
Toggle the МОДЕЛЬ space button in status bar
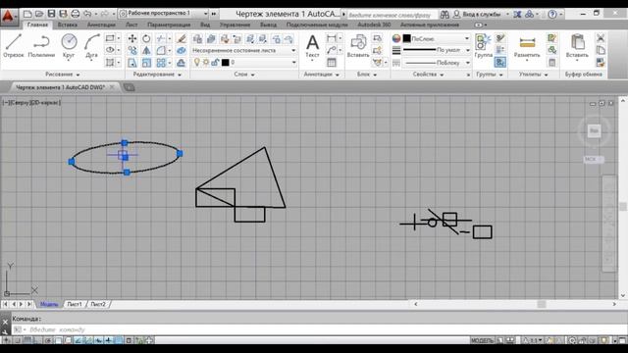coord(482,340)
